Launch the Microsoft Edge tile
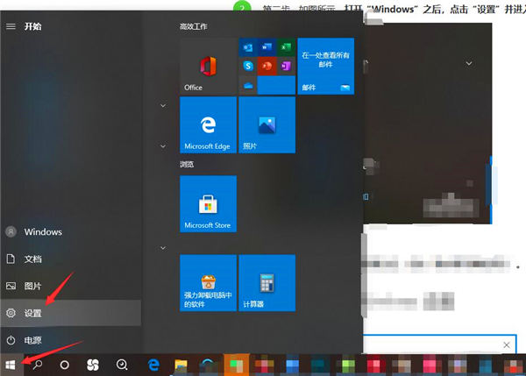The width and height of the screenshot is (526, 376). (208, 124)
